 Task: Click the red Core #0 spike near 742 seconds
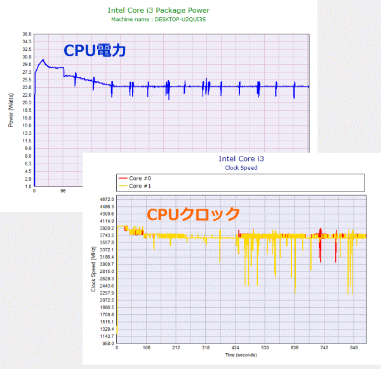click(x=320, y=244)
